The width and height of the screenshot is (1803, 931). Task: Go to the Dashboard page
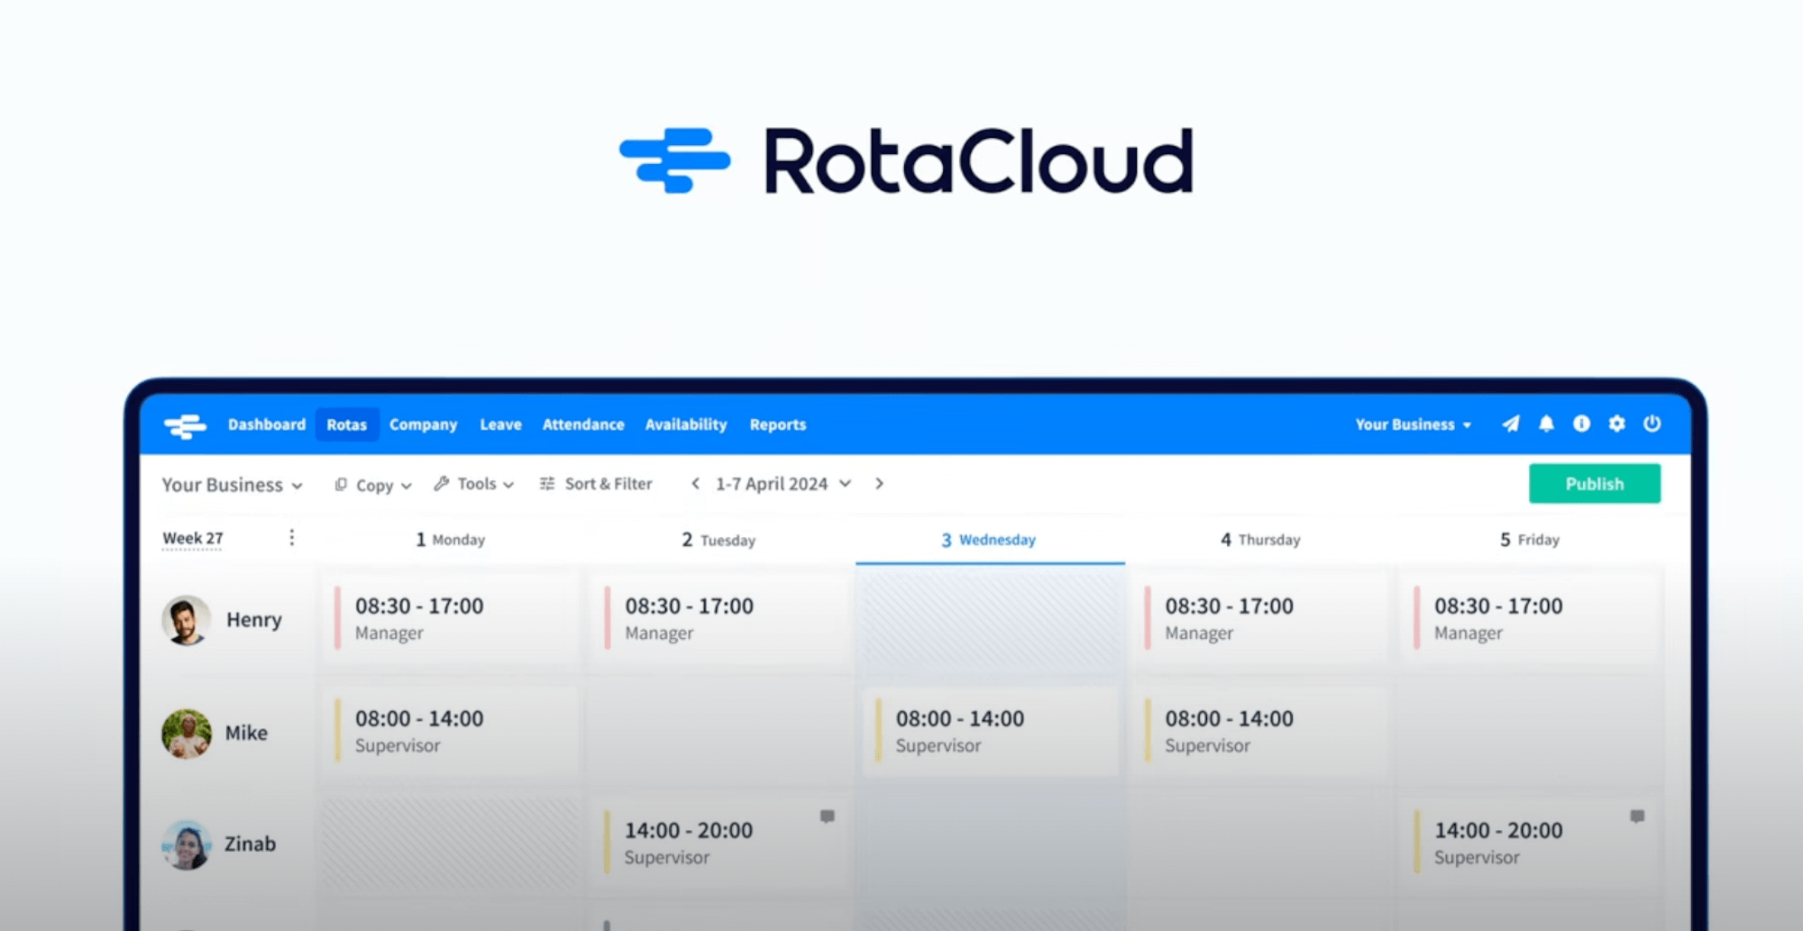267,424
